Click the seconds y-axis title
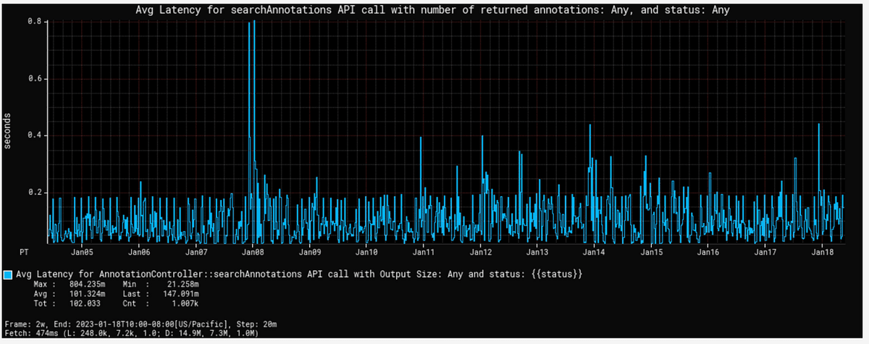The image size is (869, 344). click(7, 130)
